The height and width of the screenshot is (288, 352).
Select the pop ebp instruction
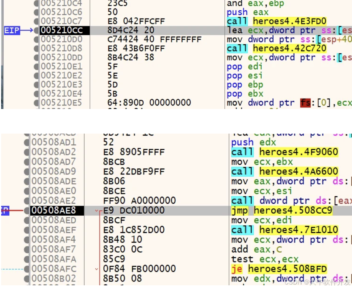(x=245, y=85)
